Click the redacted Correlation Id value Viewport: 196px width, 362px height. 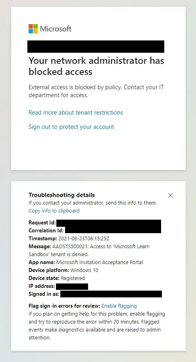pos(113,230)
